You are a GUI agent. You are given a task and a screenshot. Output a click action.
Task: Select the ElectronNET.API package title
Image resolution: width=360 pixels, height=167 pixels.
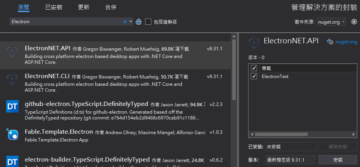pyautogui.click(x=48, y=48)
